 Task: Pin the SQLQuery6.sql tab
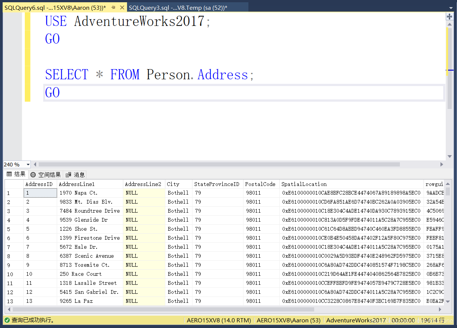[113, 8]
